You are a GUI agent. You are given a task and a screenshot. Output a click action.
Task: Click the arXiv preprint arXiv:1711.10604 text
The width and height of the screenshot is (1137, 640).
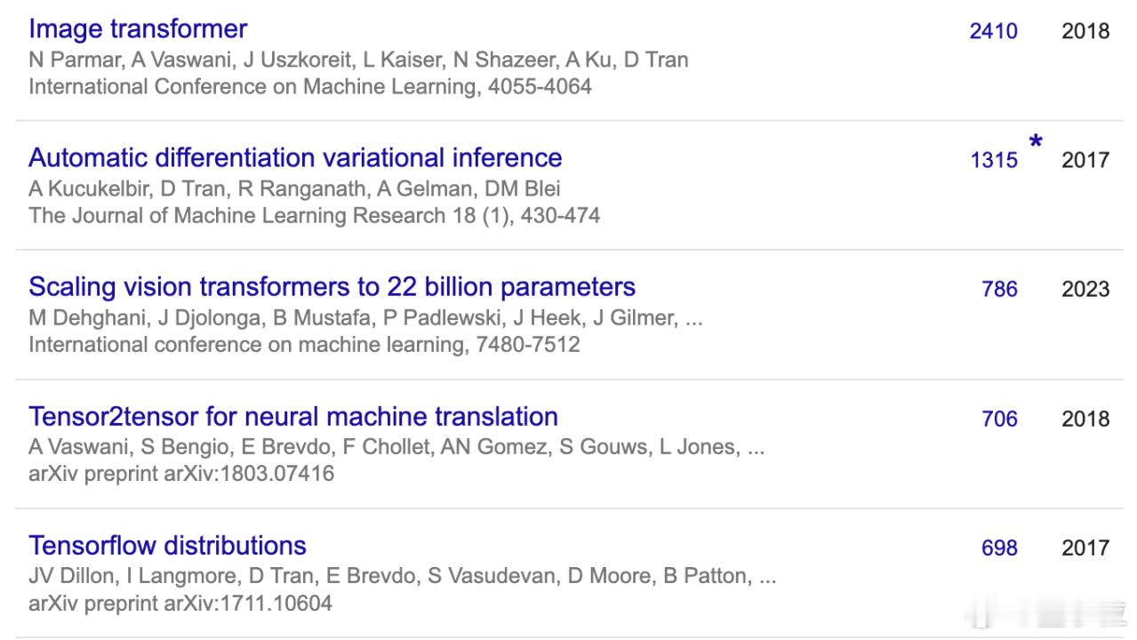180,603
